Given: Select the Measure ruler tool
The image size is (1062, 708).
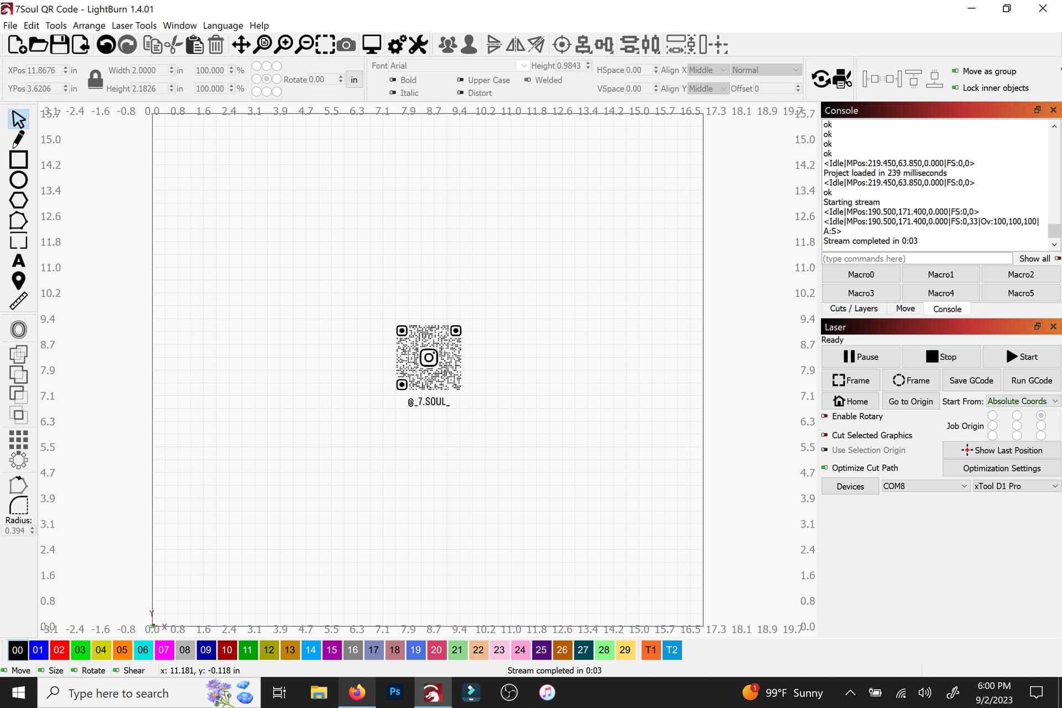Looking at the screenshot, I should (x=18, y=300).
